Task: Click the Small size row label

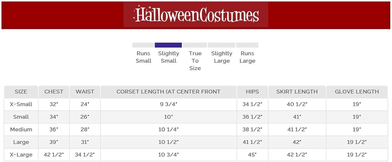Action: [21, 117]
